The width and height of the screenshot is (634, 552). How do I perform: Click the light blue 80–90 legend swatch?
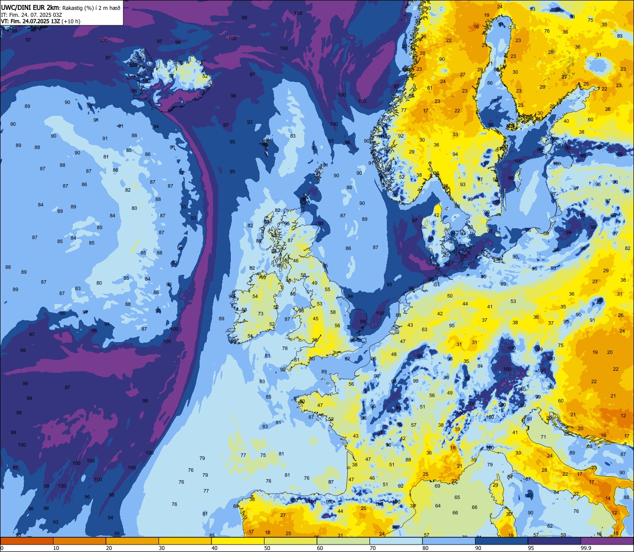448,541
